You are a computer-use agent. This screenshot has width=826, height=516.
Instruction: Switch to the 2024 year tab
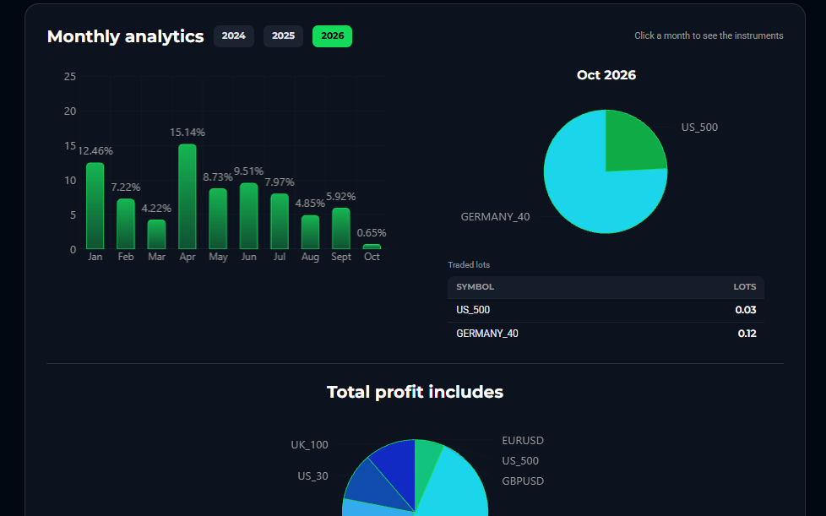(233, 36)
